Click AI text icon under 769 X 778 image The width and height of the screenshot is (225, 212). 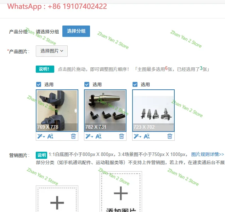click(x=50, y=136)
